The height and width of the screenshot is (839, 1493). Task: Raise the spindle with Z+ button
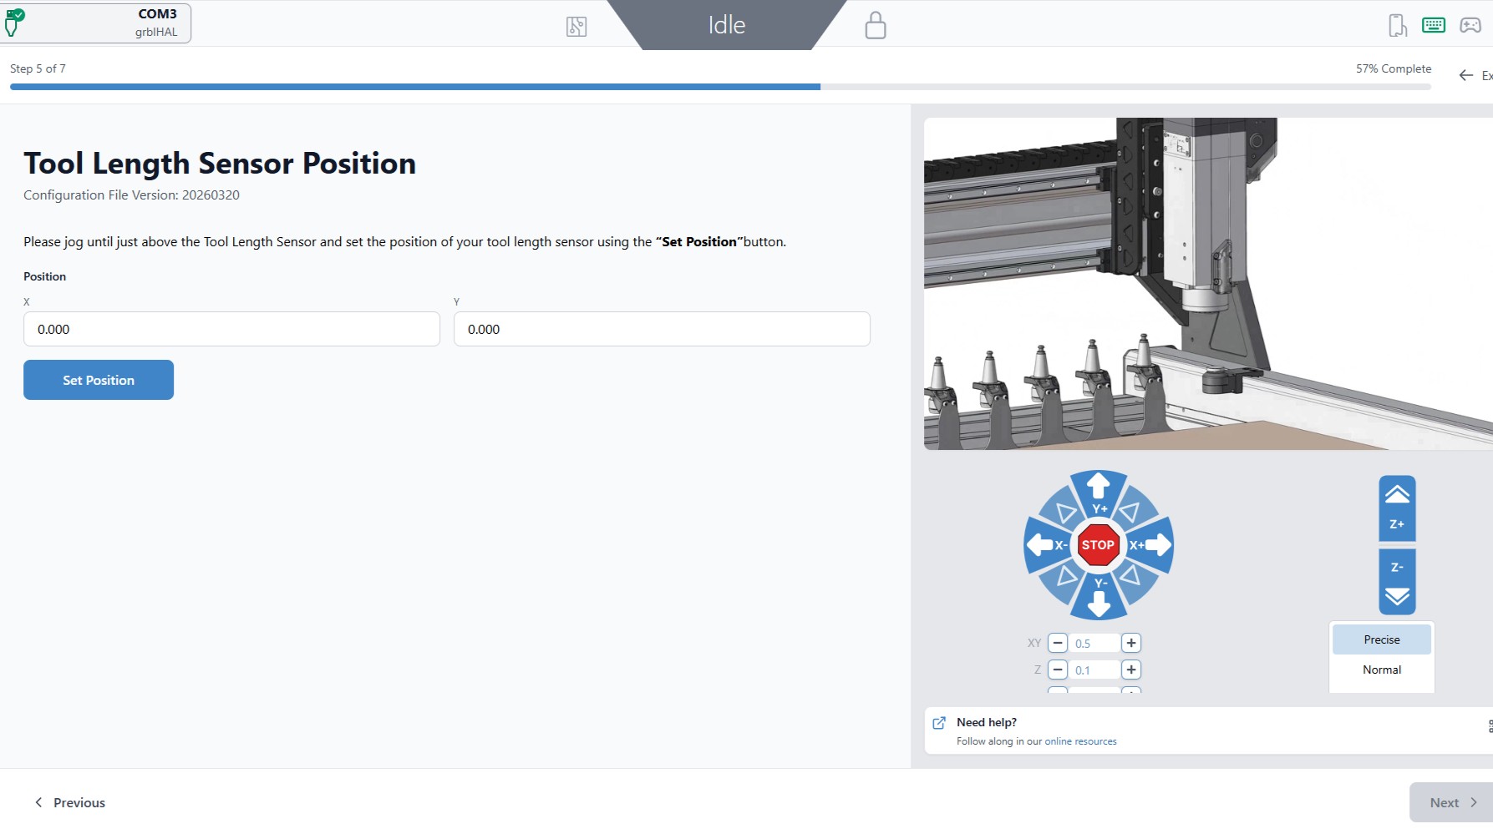click(x=1397, y=508)
